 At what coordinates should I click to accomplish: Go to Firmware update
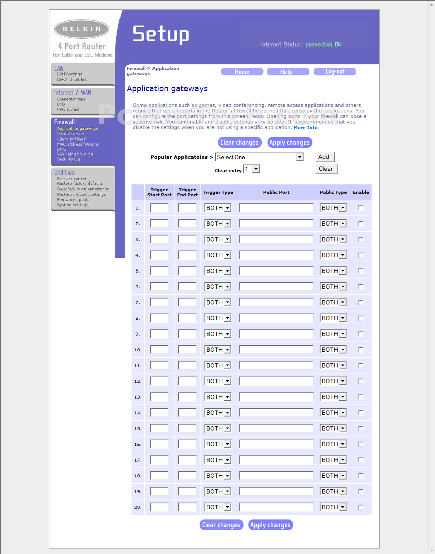coord(73,200)
